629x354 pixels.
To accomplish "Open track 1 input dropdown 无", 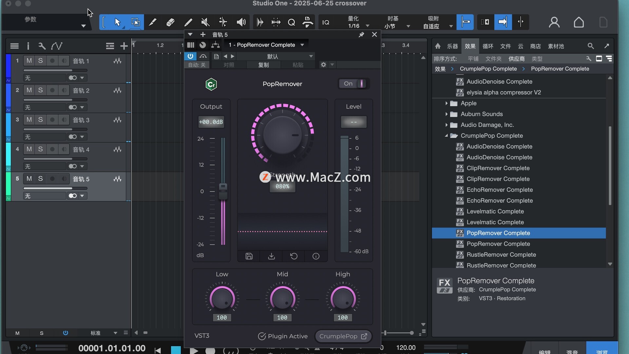I will [x=45, y=78].
